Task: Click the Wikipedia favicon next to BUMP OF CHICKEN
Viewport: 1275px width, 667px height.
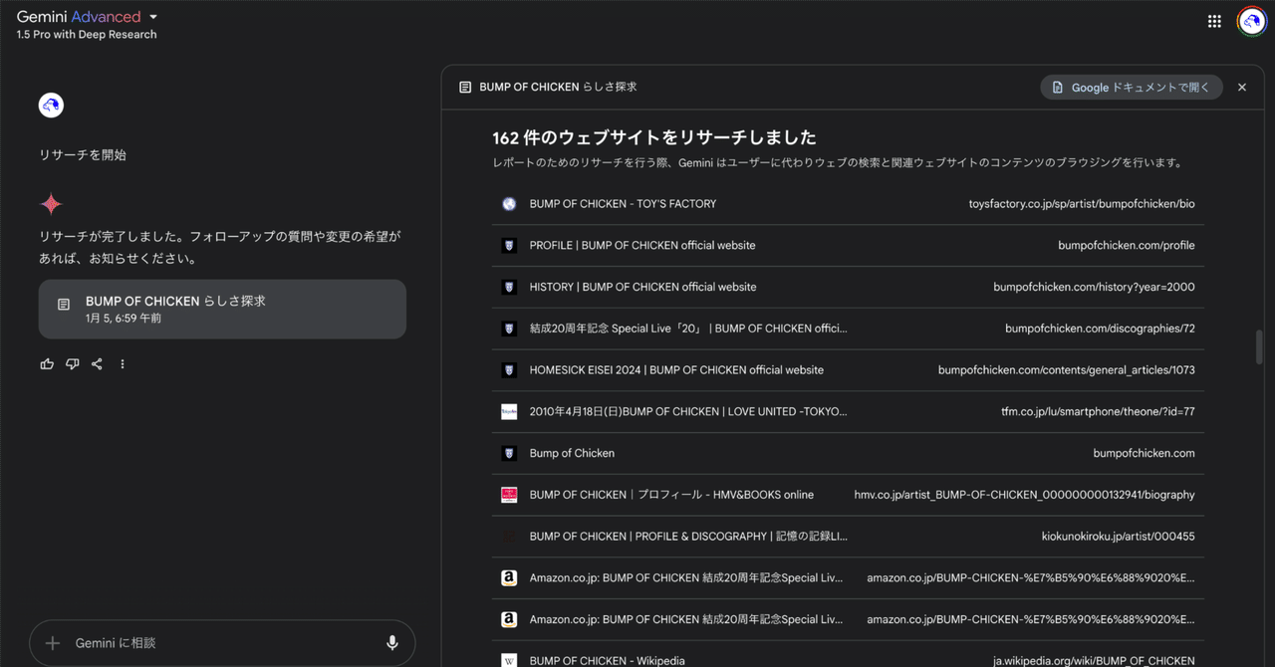Action: tap(508, 659)
